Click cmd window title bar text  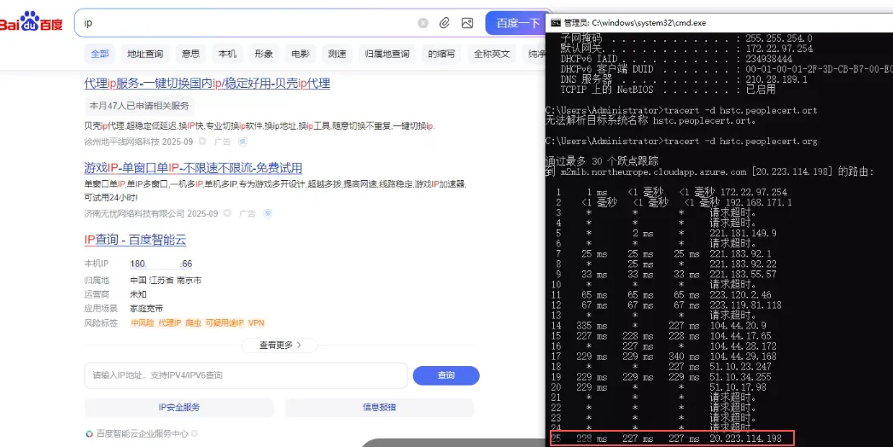point(635,23)
